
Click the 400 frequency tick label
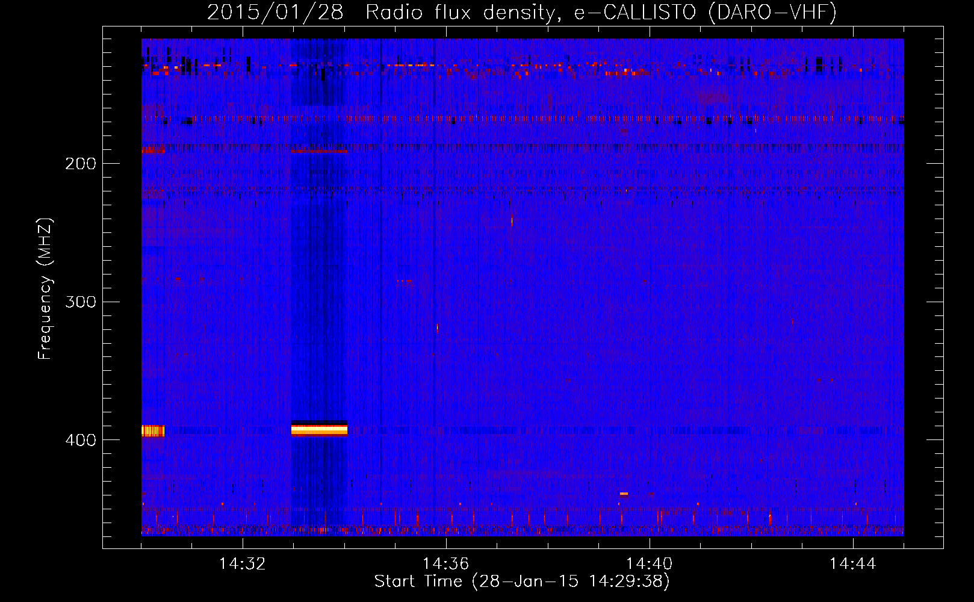(81, 440)
